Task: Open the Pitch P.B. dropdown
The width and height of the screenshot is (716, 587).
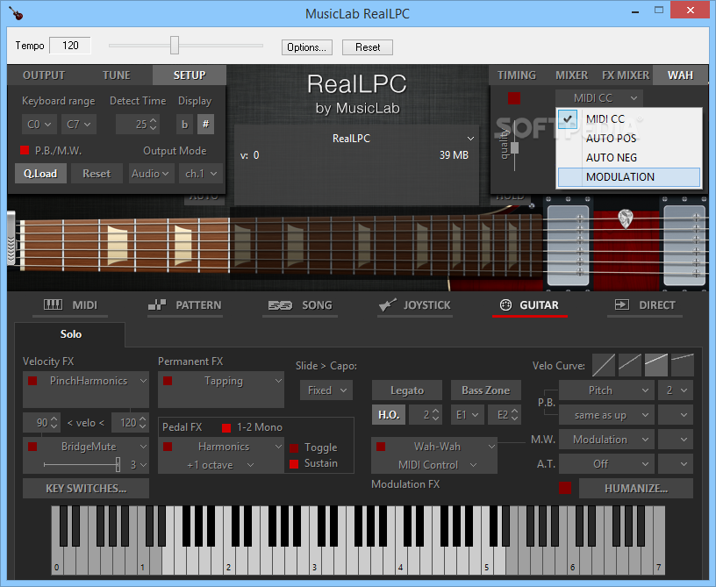Action: (606, 390)
